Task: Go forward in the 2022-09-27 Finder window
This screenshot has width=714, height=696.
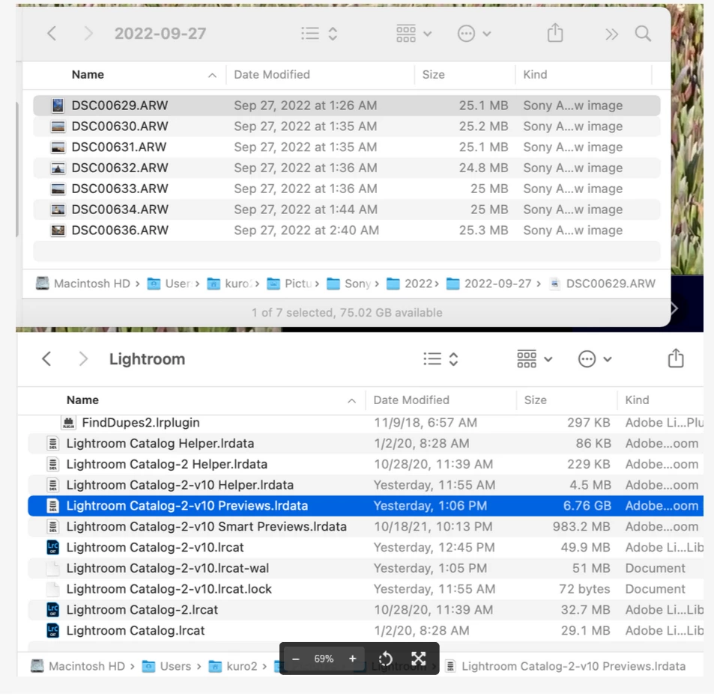Action: [x=88, y=33]
